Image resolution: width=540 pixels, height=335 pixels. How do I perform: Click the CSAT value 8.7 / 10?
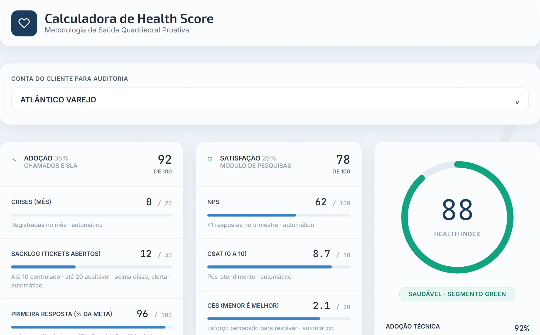point(332,254)
